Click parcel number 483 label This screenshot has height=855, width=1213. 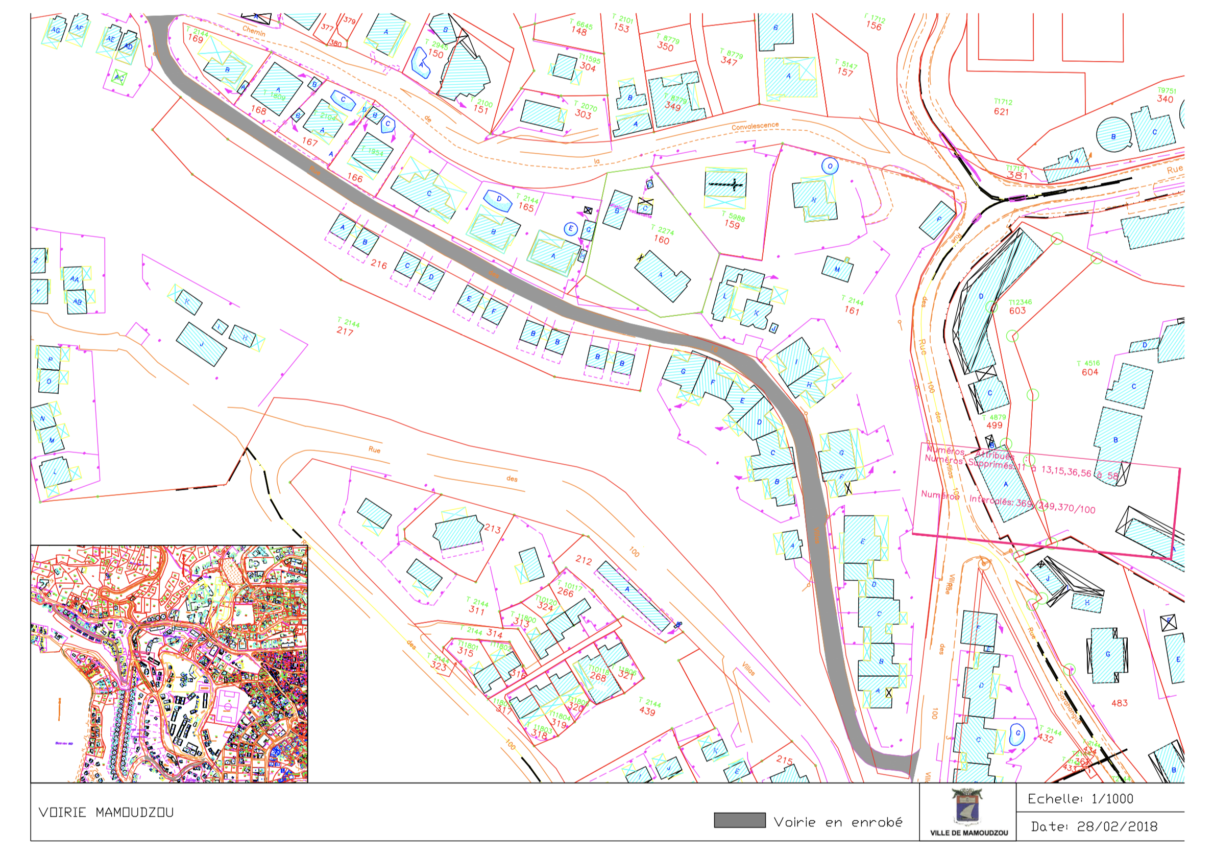pos(1119,703)
